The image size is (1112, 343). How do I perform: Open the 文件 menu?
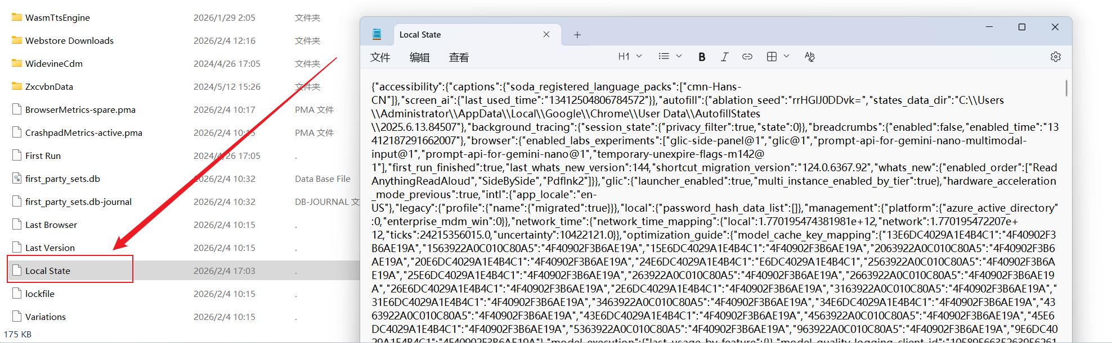pos(380,57)
